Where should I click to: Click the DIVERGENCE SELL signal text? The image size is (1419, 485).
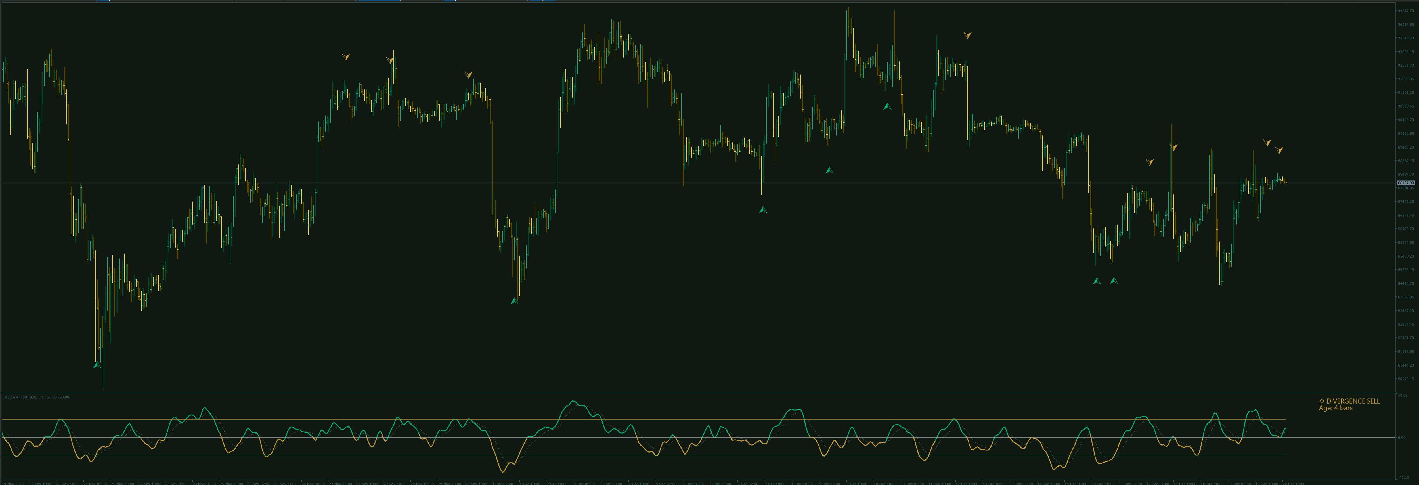tap(1353, 401)
